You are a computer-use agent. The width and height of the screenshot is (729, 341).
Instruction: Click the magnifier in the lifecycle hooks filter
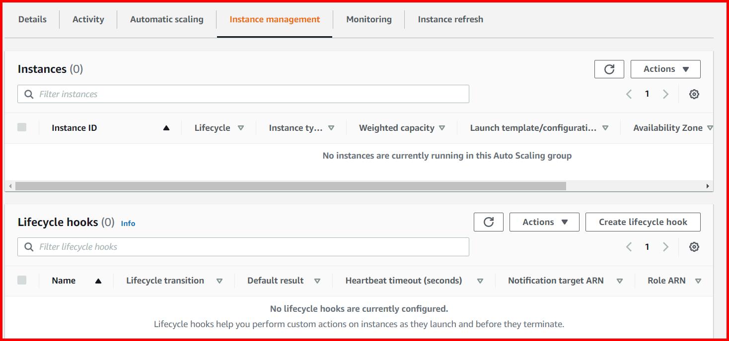coord(28,246)
